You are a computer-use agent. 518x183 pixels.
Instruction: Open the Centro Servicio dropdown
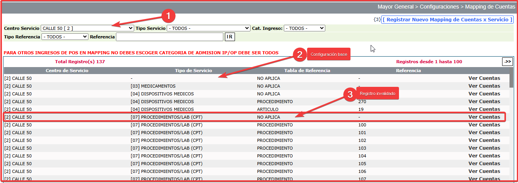click(x=87, y=28)
